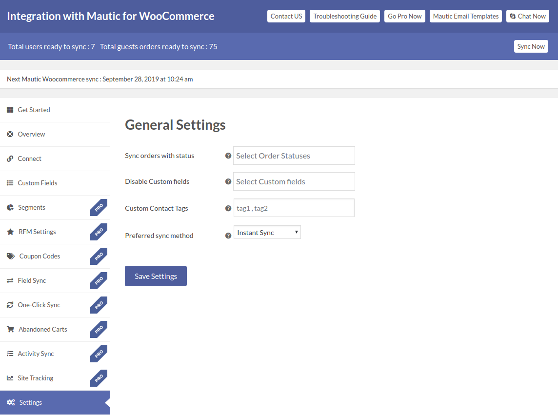Click help icon for Preferred sync method

[228, 236]
